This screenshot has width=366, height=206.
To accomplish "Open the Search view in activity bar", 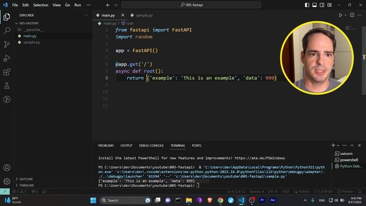I will pos(7,30).
